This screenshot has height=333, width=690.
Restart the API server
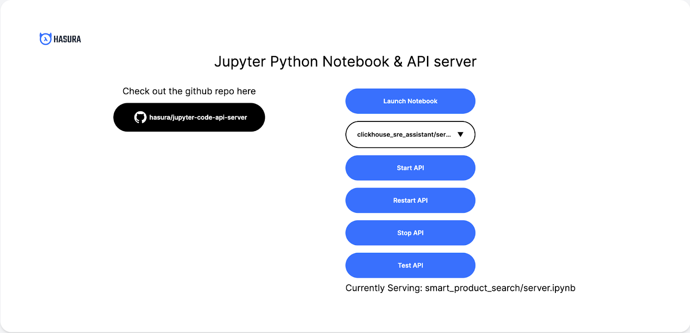click(410, 200)
